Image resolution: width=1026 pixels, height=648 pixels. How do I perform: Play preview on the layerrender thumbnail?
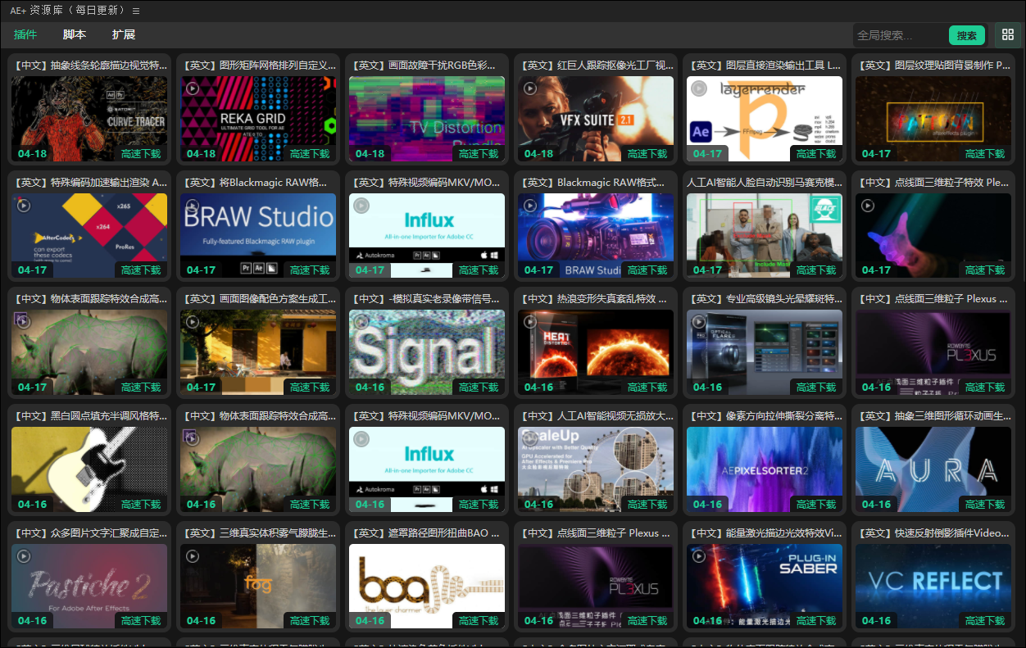[x=699, y=88]
